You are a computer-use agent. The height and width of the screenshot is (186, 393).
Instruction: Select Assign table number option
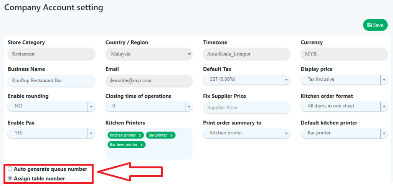10,178
